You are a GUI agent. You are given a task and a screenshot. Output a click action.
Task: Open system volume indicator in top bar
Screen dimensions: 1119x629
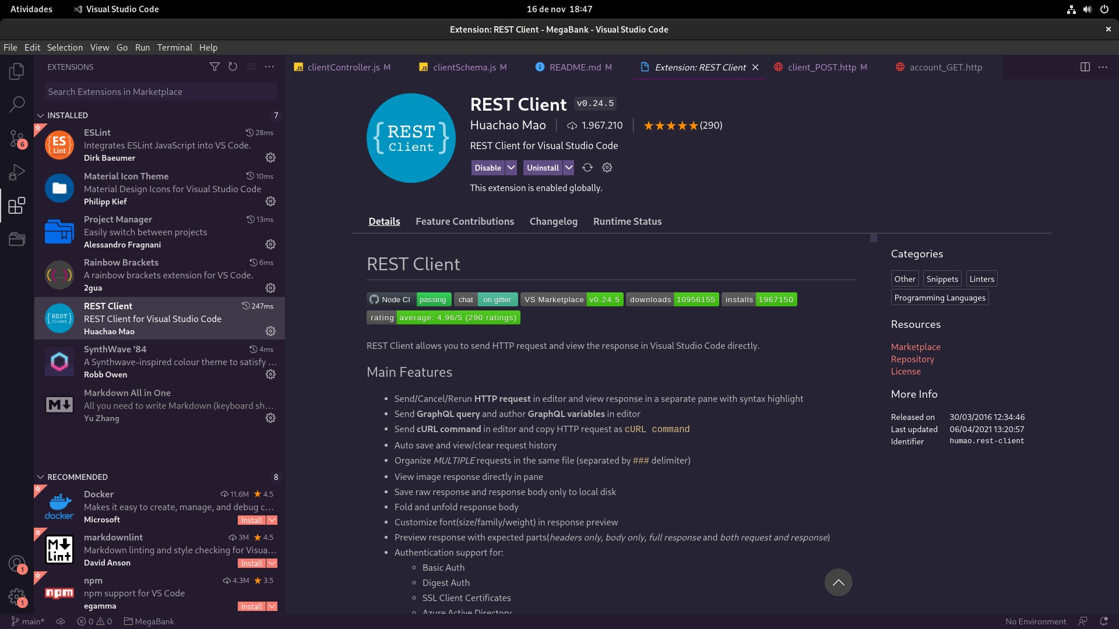click(1088, 9)
